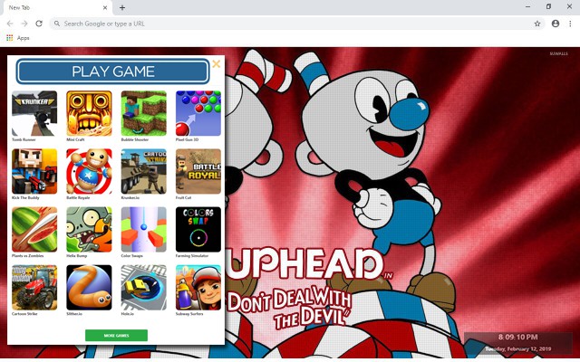Viewport: 580px width, 362px height.
Task: Restore down the Chrome window
Action: [548, 6]
